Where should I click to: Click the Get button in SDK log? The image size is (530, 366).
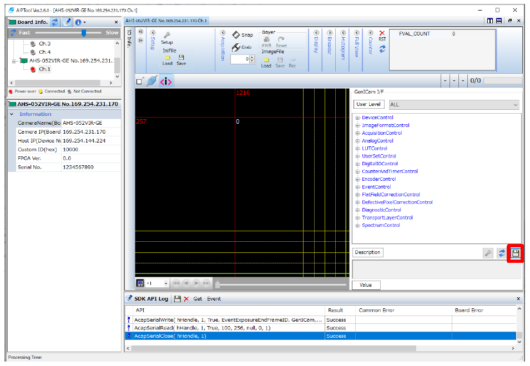point(198,299)
